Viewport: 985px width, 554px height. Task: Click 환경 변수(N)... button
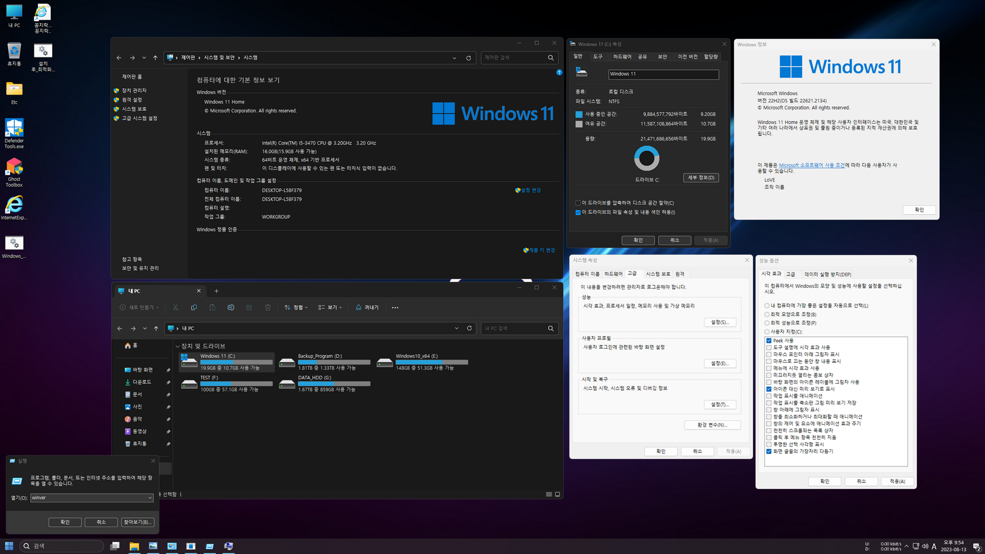[712, 425]
